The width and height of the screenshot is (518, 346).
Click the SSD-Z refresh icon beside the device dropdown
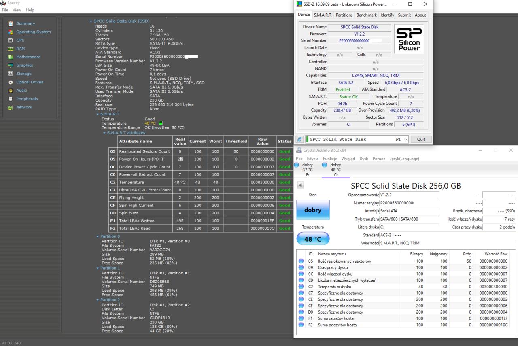click(299, 139)
